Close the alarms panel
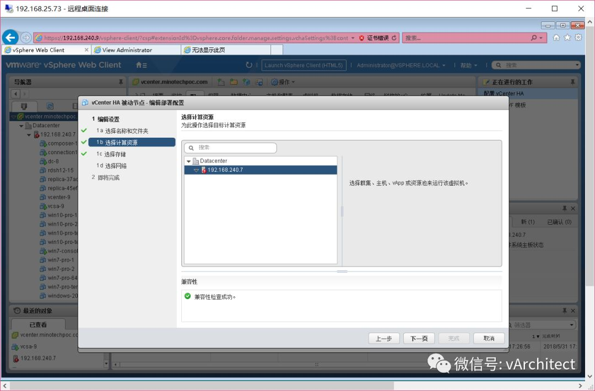 (x=573, y=209)
